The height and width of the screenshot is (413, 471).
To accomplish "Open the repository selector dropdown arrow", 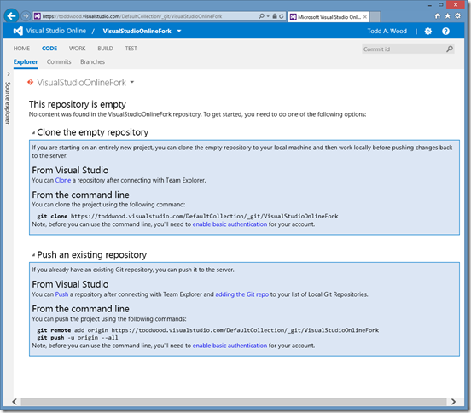I will [x=132, y=82].
